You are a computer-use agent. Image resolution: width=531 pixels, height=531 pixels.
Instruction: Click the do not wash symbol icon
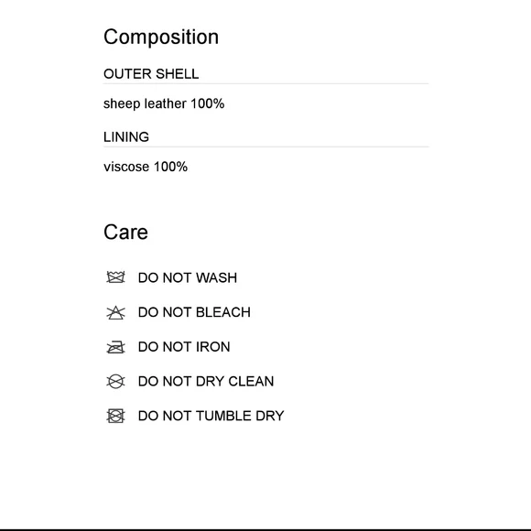pyautogui.click(x=115, y=277)
